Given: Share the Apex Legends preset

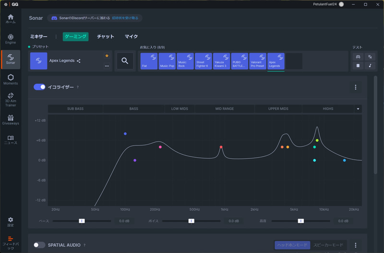Looking at the screenshot, I should click(79, 61).
